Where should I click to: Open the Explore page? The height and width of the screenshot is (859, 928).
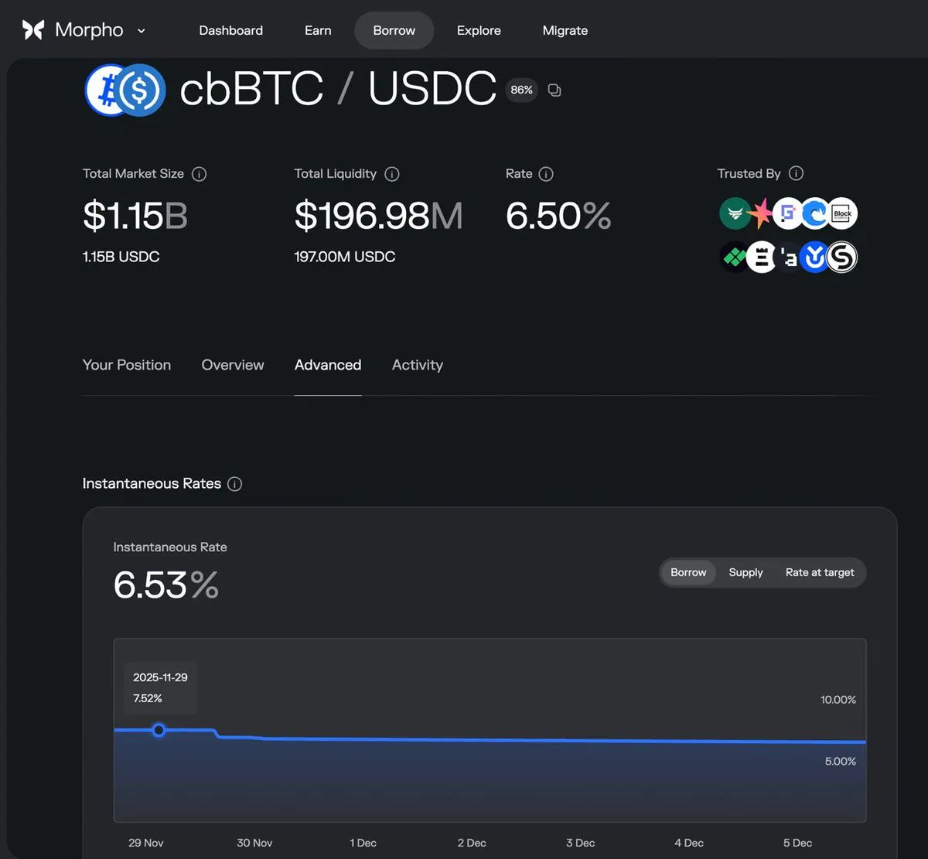click(479, 31)
